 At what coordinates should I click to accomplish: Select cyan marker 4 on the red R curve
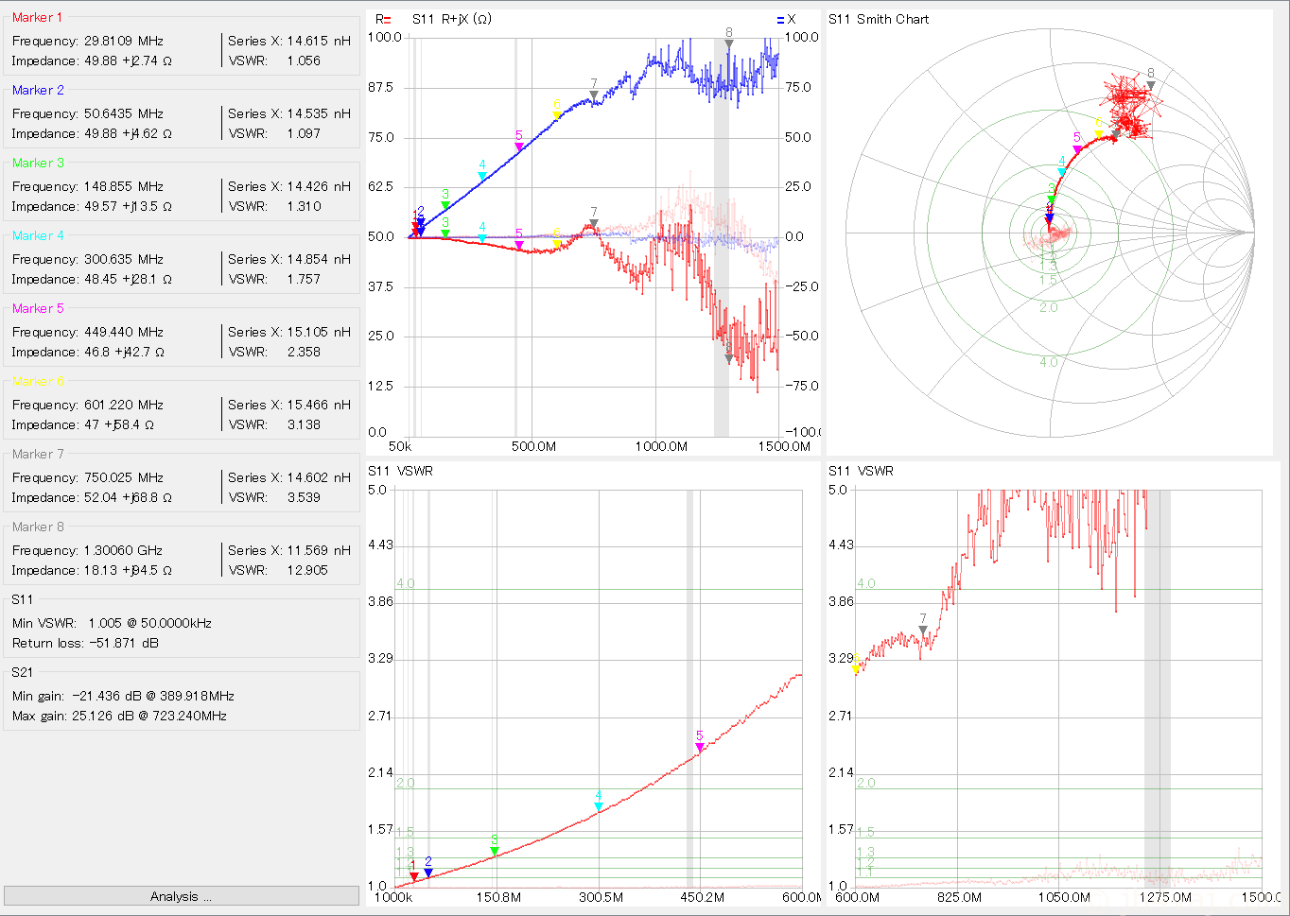click(482, 238)
